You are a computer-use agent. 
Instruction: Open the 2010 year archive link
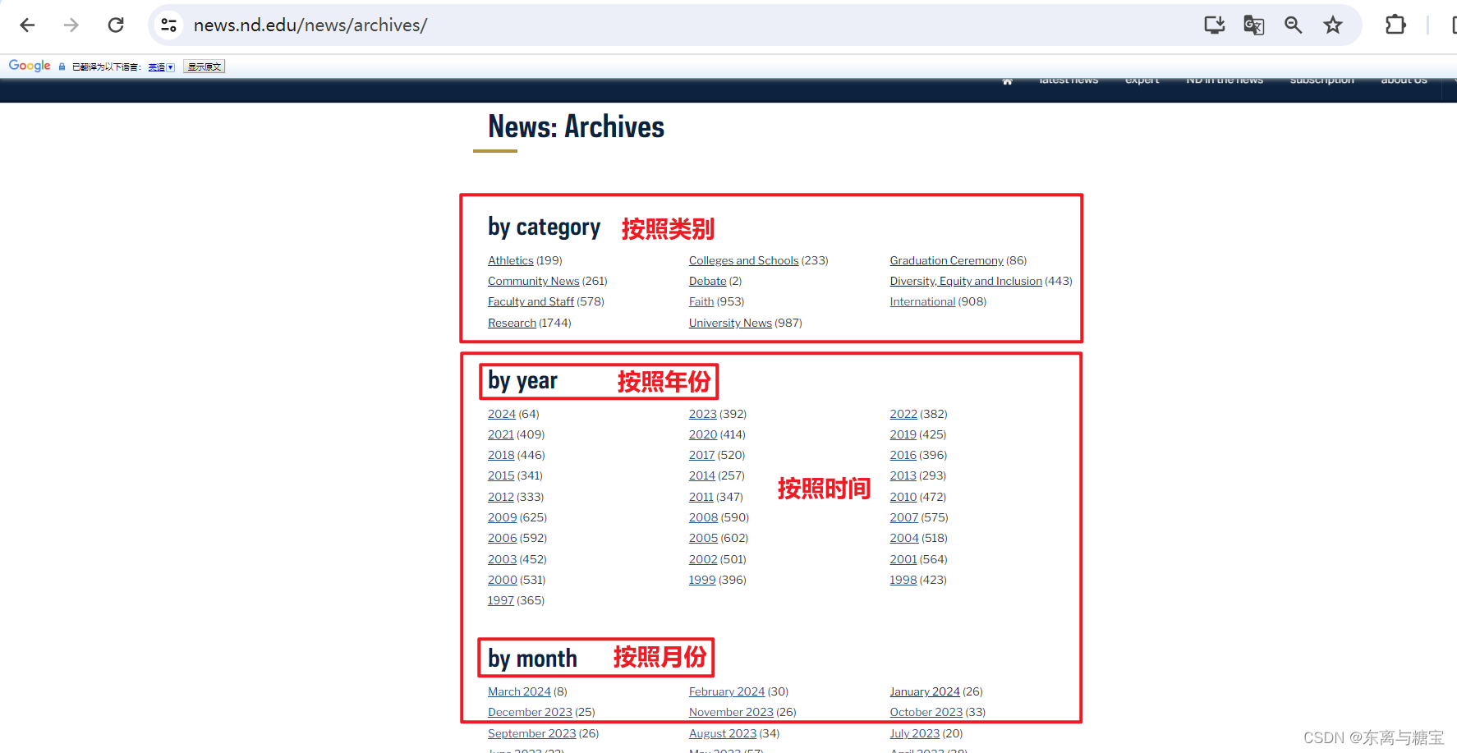pyautogui.click(x=903, y=497)
